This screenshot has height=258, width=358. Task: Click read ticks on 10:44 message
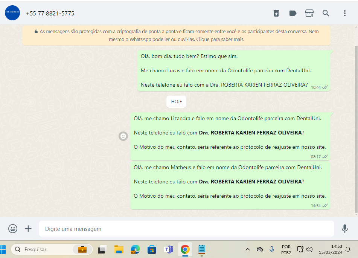(x=325, y=87)
